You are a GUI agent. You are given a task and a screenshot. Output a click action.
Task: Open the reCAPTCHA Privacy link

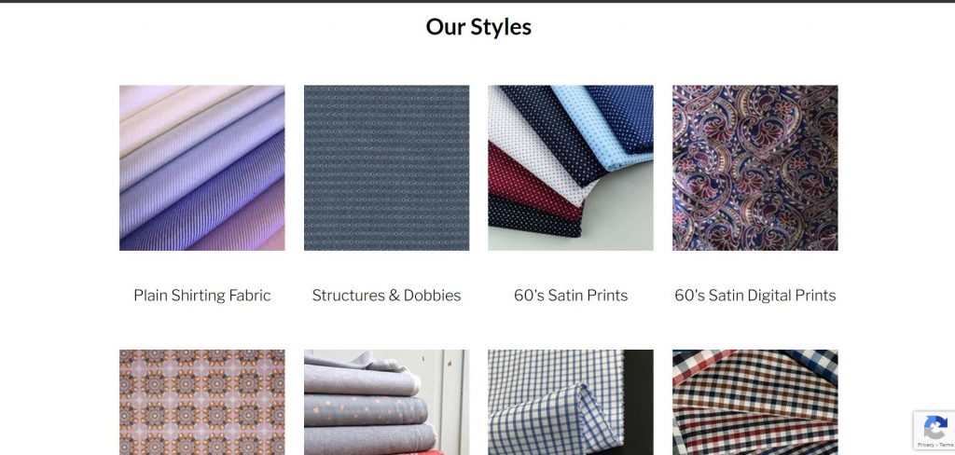click(926, 445)
